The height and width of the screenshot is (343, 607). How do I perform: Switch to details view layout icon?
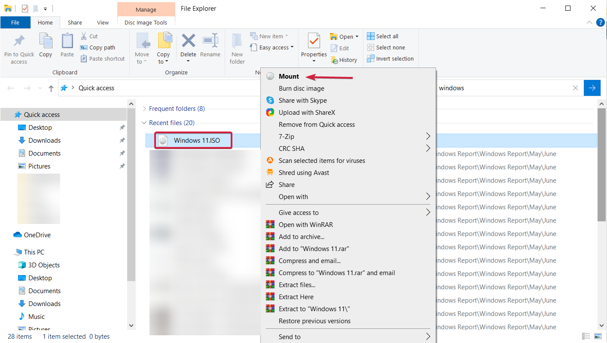[586, 336]
